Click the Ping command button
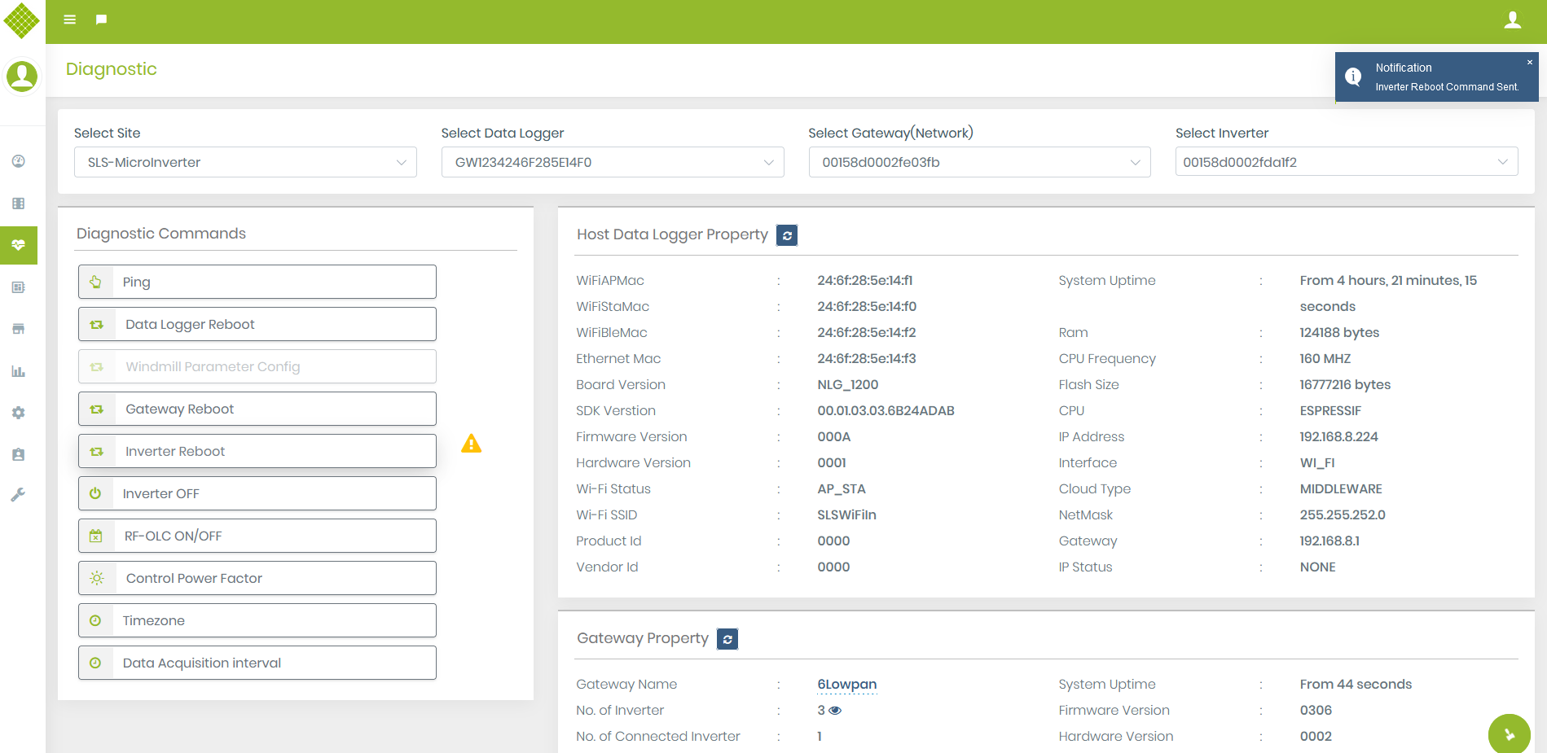1547x753 pixels. [x=257, y=282]
